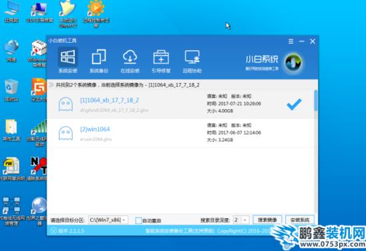The width and height of the screenshot is (366, 251).
Task: Click the path e:\win1064.gho
Action: tap(96, 139)
